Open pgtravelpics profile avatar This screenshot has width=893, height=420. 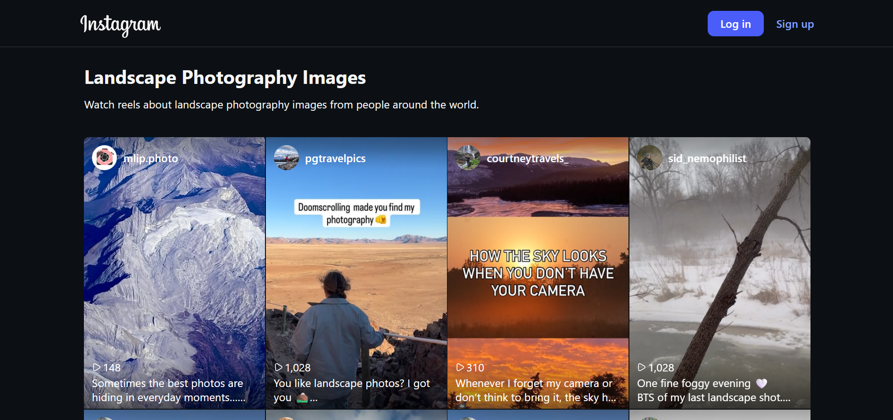[286, 158]
